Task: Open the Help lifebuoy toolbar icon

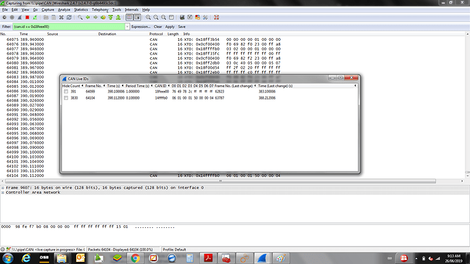Action: [x=217, y=18]
